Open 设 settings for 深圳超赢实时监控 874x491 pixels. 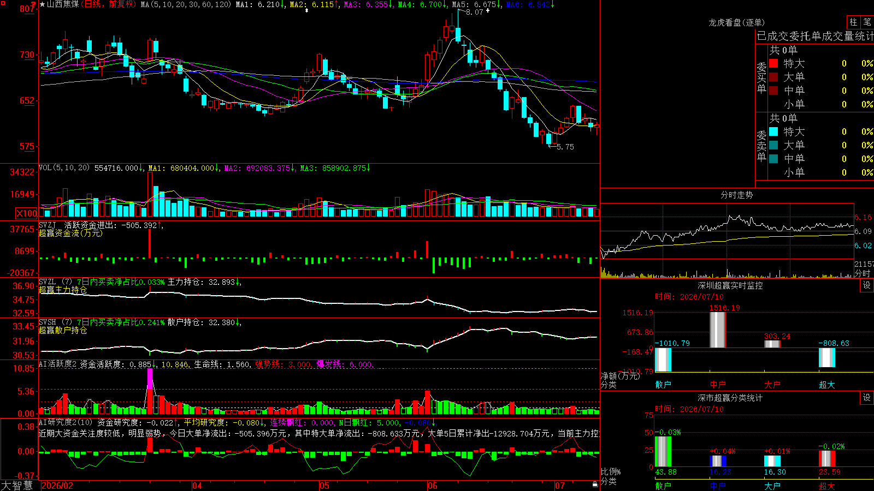point(867,285)
